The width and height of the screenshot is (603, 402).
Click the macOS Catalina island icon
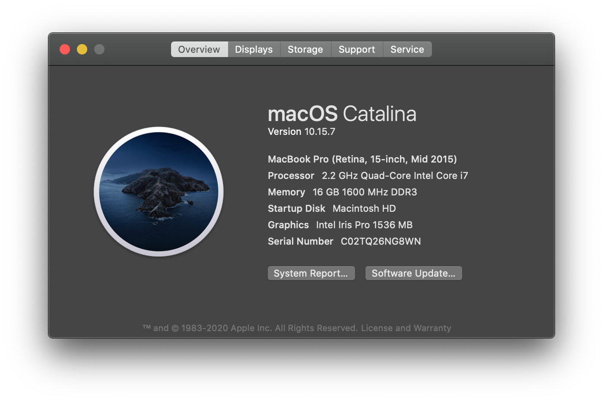[x=159, y=191]
